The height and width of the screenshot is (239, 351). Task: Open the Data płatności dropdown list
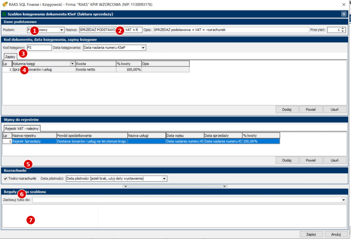pos(164,178)
